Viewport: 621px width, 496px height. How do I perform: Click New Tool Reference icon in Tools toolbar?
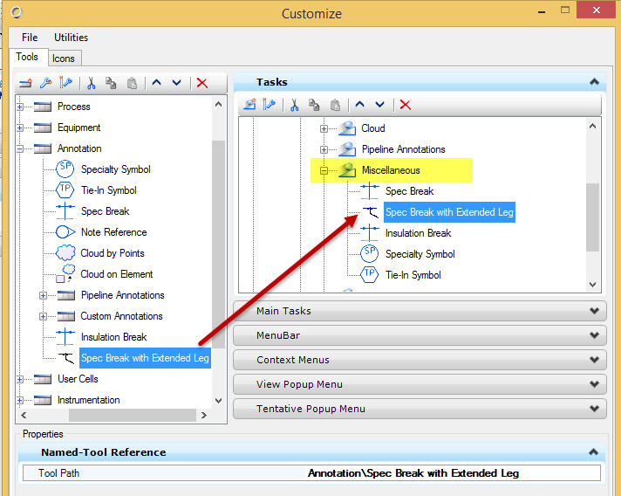tap(65, 83)
